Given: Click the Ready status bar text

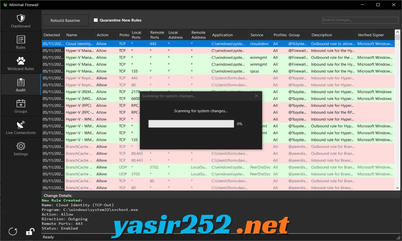Looking at the screenshot, I should tap(49, 237).
